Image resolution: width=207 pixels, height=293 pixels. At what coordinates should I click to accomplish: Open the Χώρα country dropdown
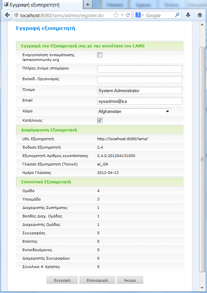point(134,111)
